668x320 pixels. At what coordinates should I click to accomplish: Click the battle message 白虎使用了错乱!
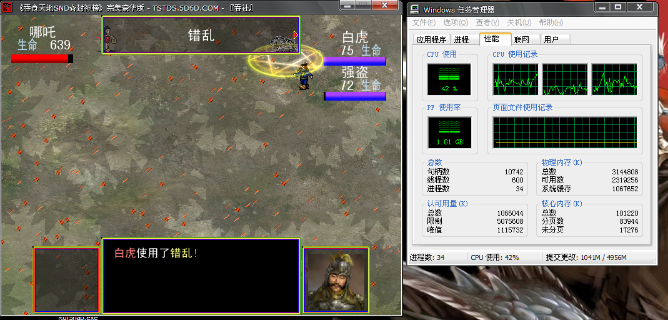click(x=156, y=253)
